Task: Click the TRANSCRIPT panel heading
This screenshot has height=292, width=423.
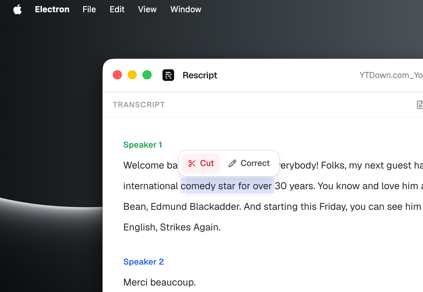Action: [139, 105]
